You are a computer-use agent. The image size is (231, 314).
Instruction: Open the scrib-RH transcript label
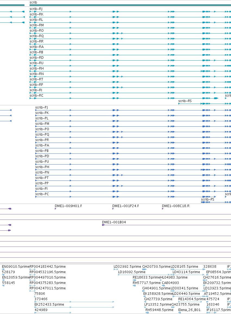pyautogui.click(x=37, y=68)
